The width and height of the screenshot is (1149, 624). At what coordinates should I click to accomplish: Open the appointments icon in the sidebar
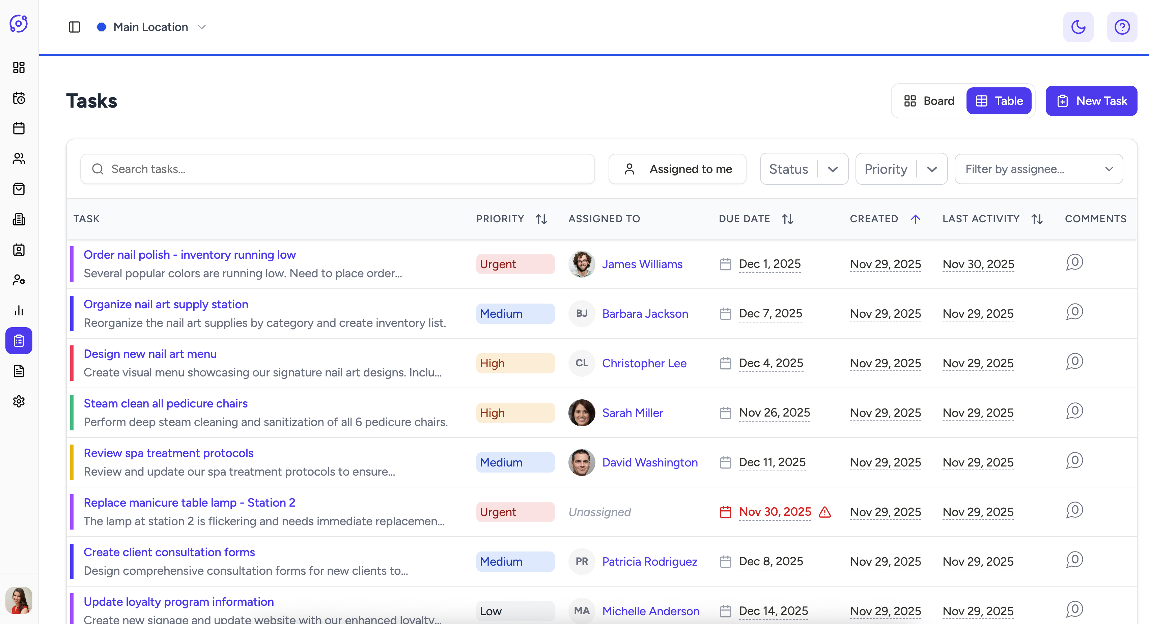19,98
